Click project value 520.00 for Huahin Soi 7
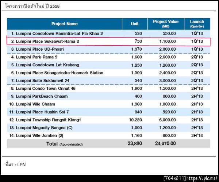The width and height of the screenshot is (219, 182). (169, 112)
